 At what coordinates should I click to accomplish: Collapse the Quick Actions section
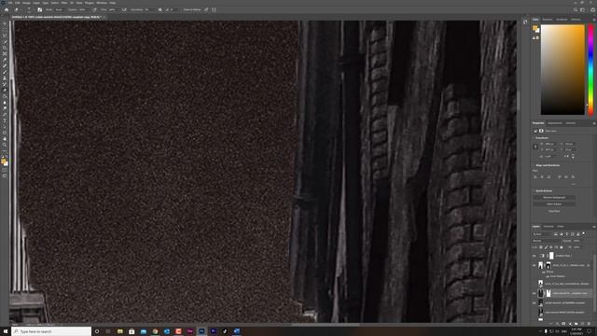tap(534, 190)
